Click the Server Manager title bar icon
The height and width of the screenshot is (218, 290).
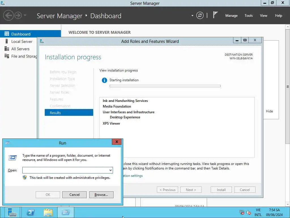(3, 3)
